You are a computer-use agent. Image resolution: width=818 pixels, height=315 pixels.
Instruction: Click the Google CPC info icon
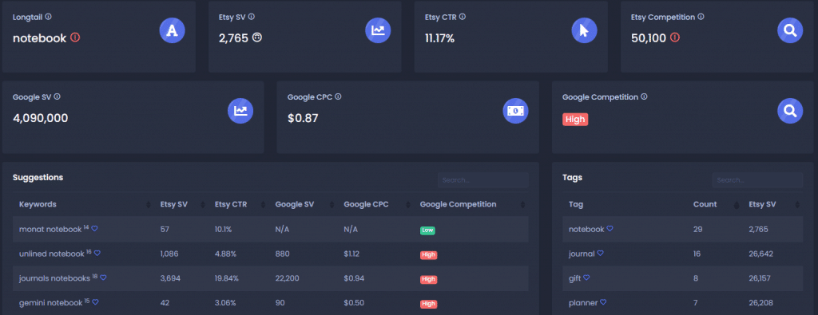(338, 96)
